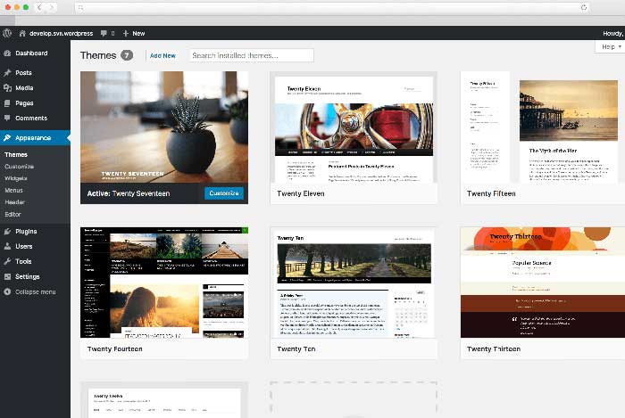Click the admin bar comments bubble icon
Screen dimensions: 625x418
[x=104, y=33]
